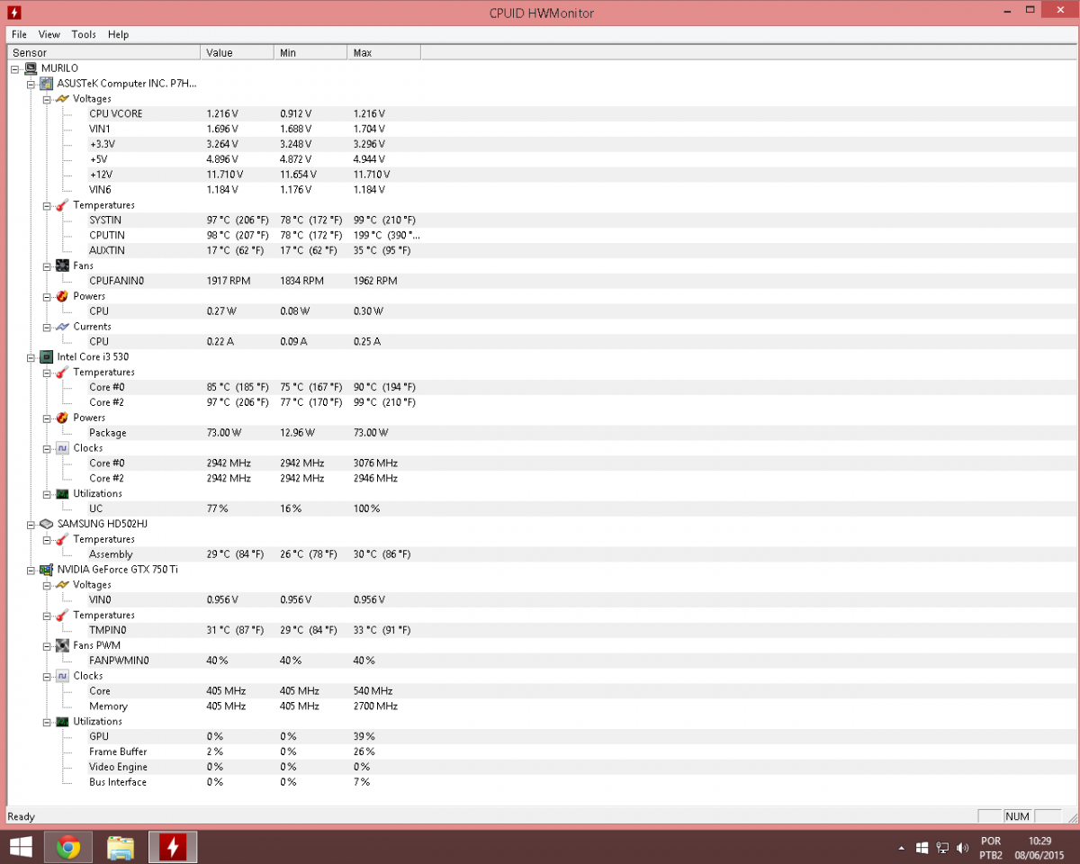The height and width of the screenshot is (864, 1080).
Task: Click the motherboard Powers flame icon
Action: [x=62, y=296]
